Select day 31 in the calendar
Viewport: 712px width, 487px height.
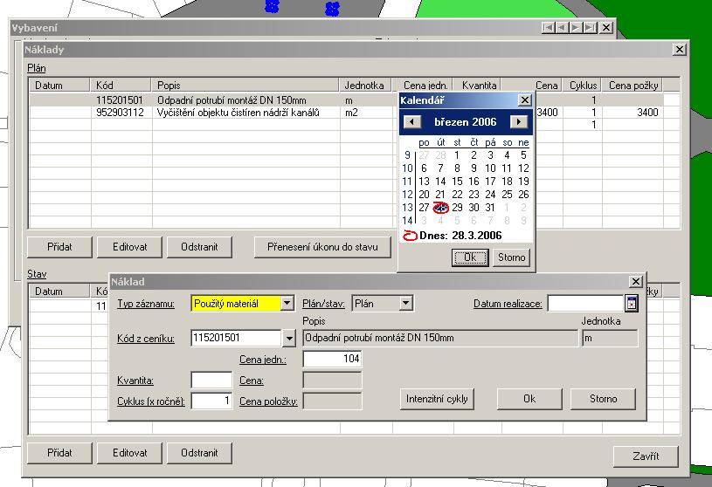[x=490, y=208]
